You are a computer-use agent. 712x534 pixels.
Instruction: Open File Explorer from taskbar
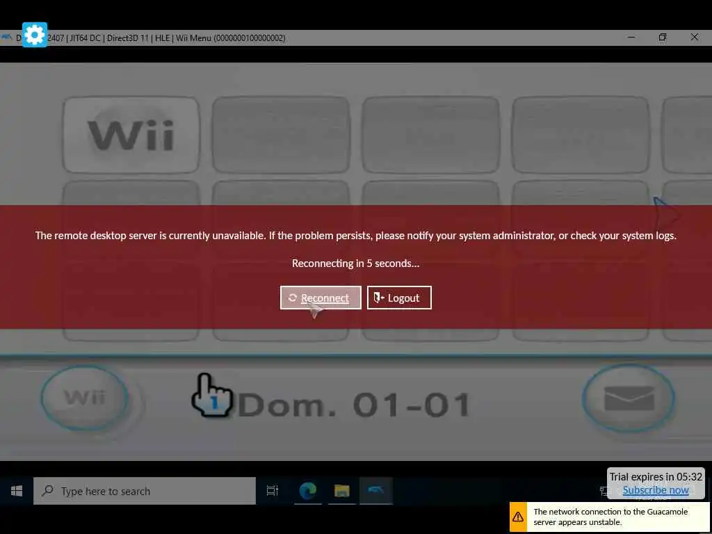click(342, 491)
